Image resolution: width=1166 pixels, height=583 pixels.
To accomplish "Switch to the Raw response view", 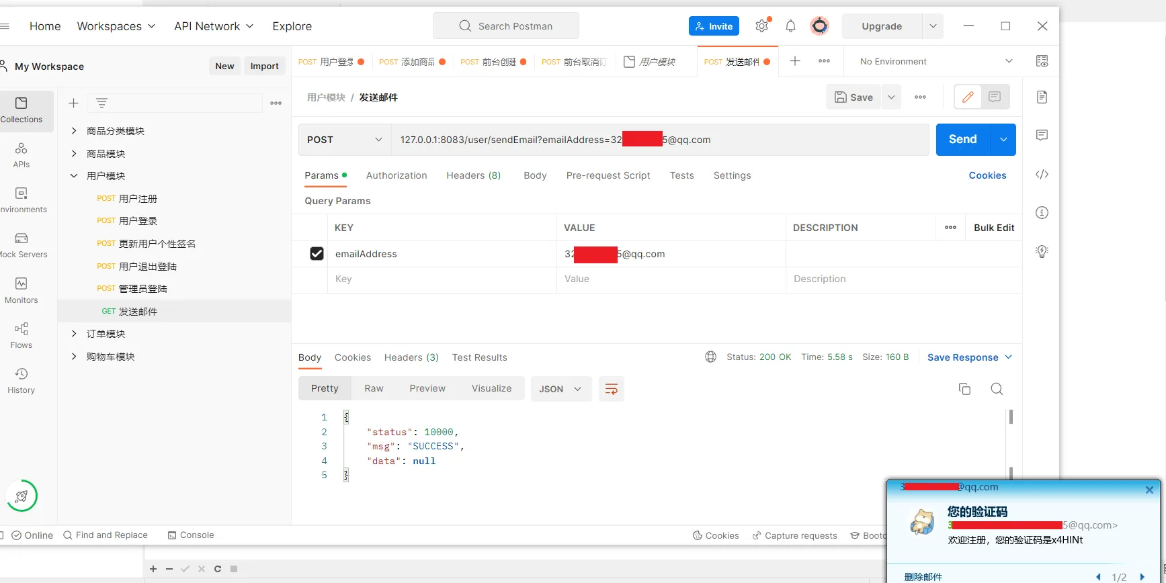I will [x=374, y=388].
